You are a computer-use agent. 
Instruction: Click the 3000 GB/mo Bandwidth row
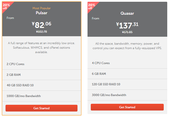click(127, 95)
